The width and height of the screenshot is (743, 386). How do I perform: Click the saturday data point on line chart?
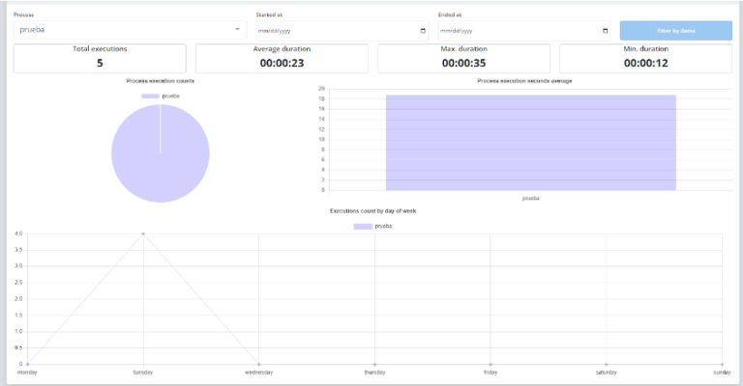point(606,364)
